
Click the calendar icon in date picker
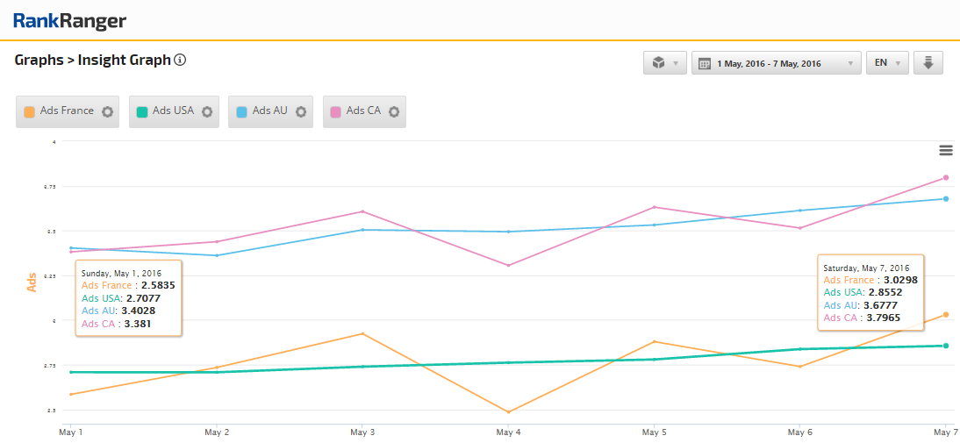click(x=704, y=63)
